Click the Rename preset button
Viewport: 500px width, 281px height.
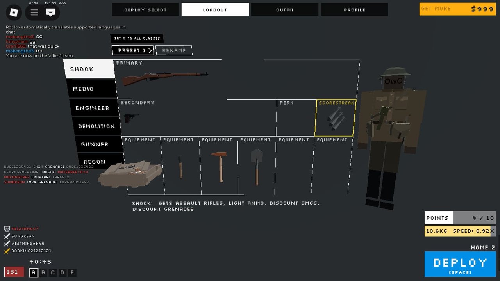(174, 50)
